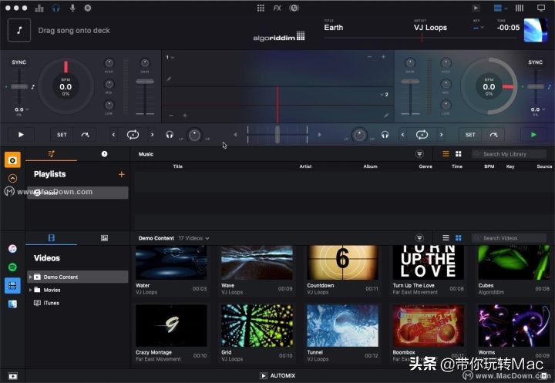Select the Apple Music source icon
The height and width of the screenshot is (383, 555).
coord(12,248)
